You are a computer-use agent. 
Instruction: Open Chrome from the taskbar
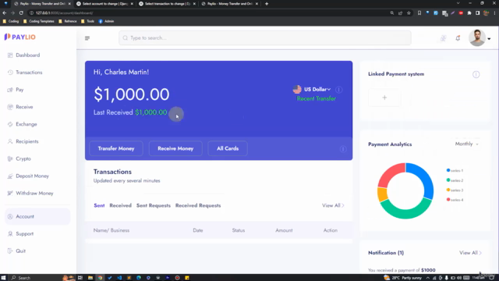click(x=100, y=278)
